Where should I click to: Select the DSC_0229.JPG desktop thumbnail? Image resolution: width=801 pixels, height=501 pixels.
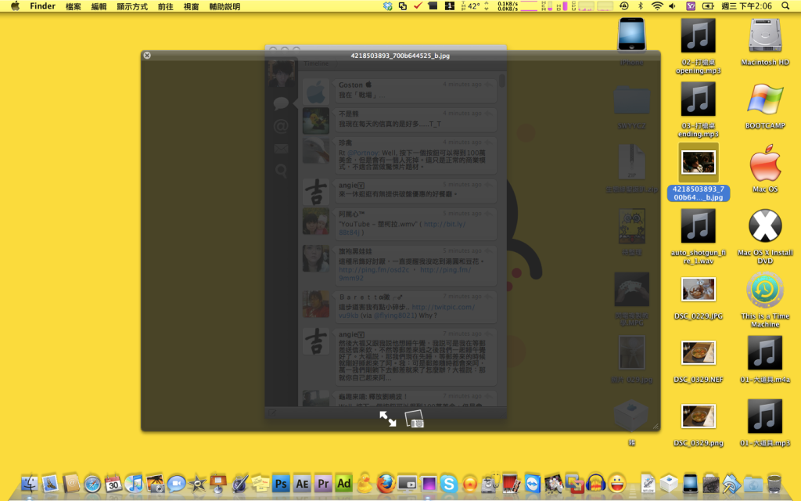(698, 290)
